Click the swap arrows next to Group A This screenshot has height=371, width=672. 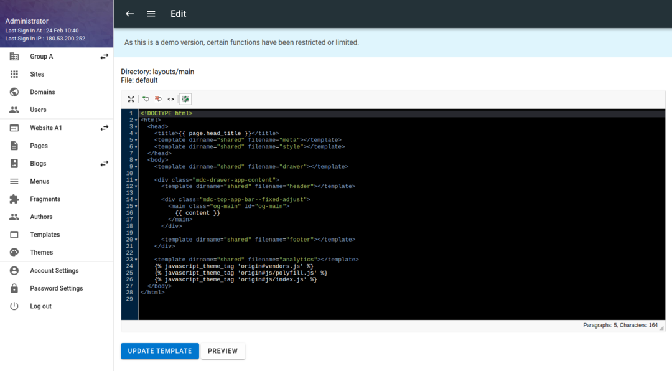click(105, 57)
